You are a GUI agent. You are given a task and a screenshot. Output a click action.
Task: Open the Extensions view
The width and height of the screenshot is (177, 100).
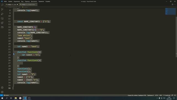point(2,23)
